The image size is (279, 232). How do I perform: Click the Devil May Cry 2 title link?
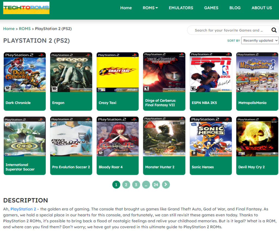[251, 167]
